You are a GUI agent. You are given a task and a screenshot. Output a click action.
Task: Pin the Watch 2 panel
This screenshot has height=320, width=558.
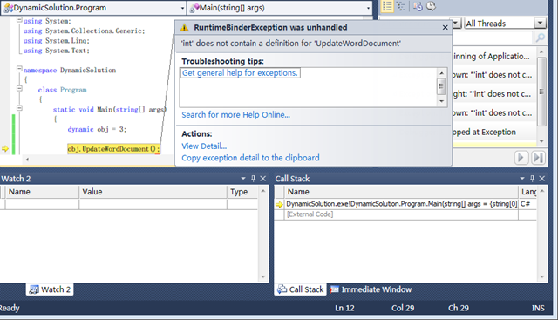(254, 179)
